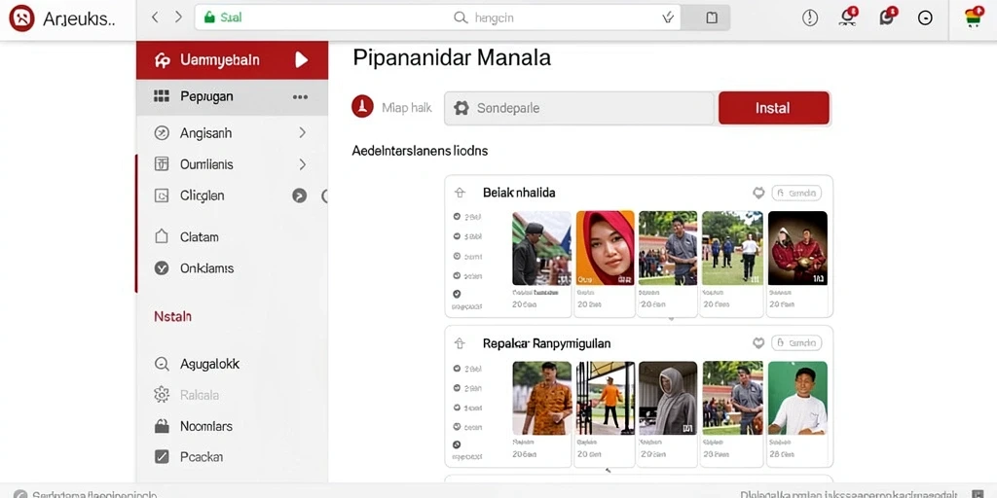997x498 pixels.
Task: Click the checkmark icon in address bar
Action: click(x=668, y=18)
